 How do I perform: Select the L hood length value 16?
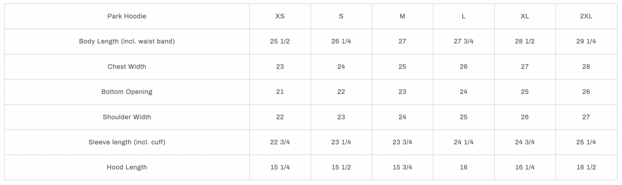(463, 167)
